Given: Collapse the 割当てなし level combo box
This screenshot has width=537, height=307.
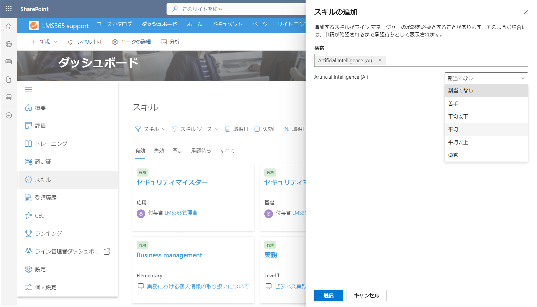Looking at the screenshot, I should 486,78.
